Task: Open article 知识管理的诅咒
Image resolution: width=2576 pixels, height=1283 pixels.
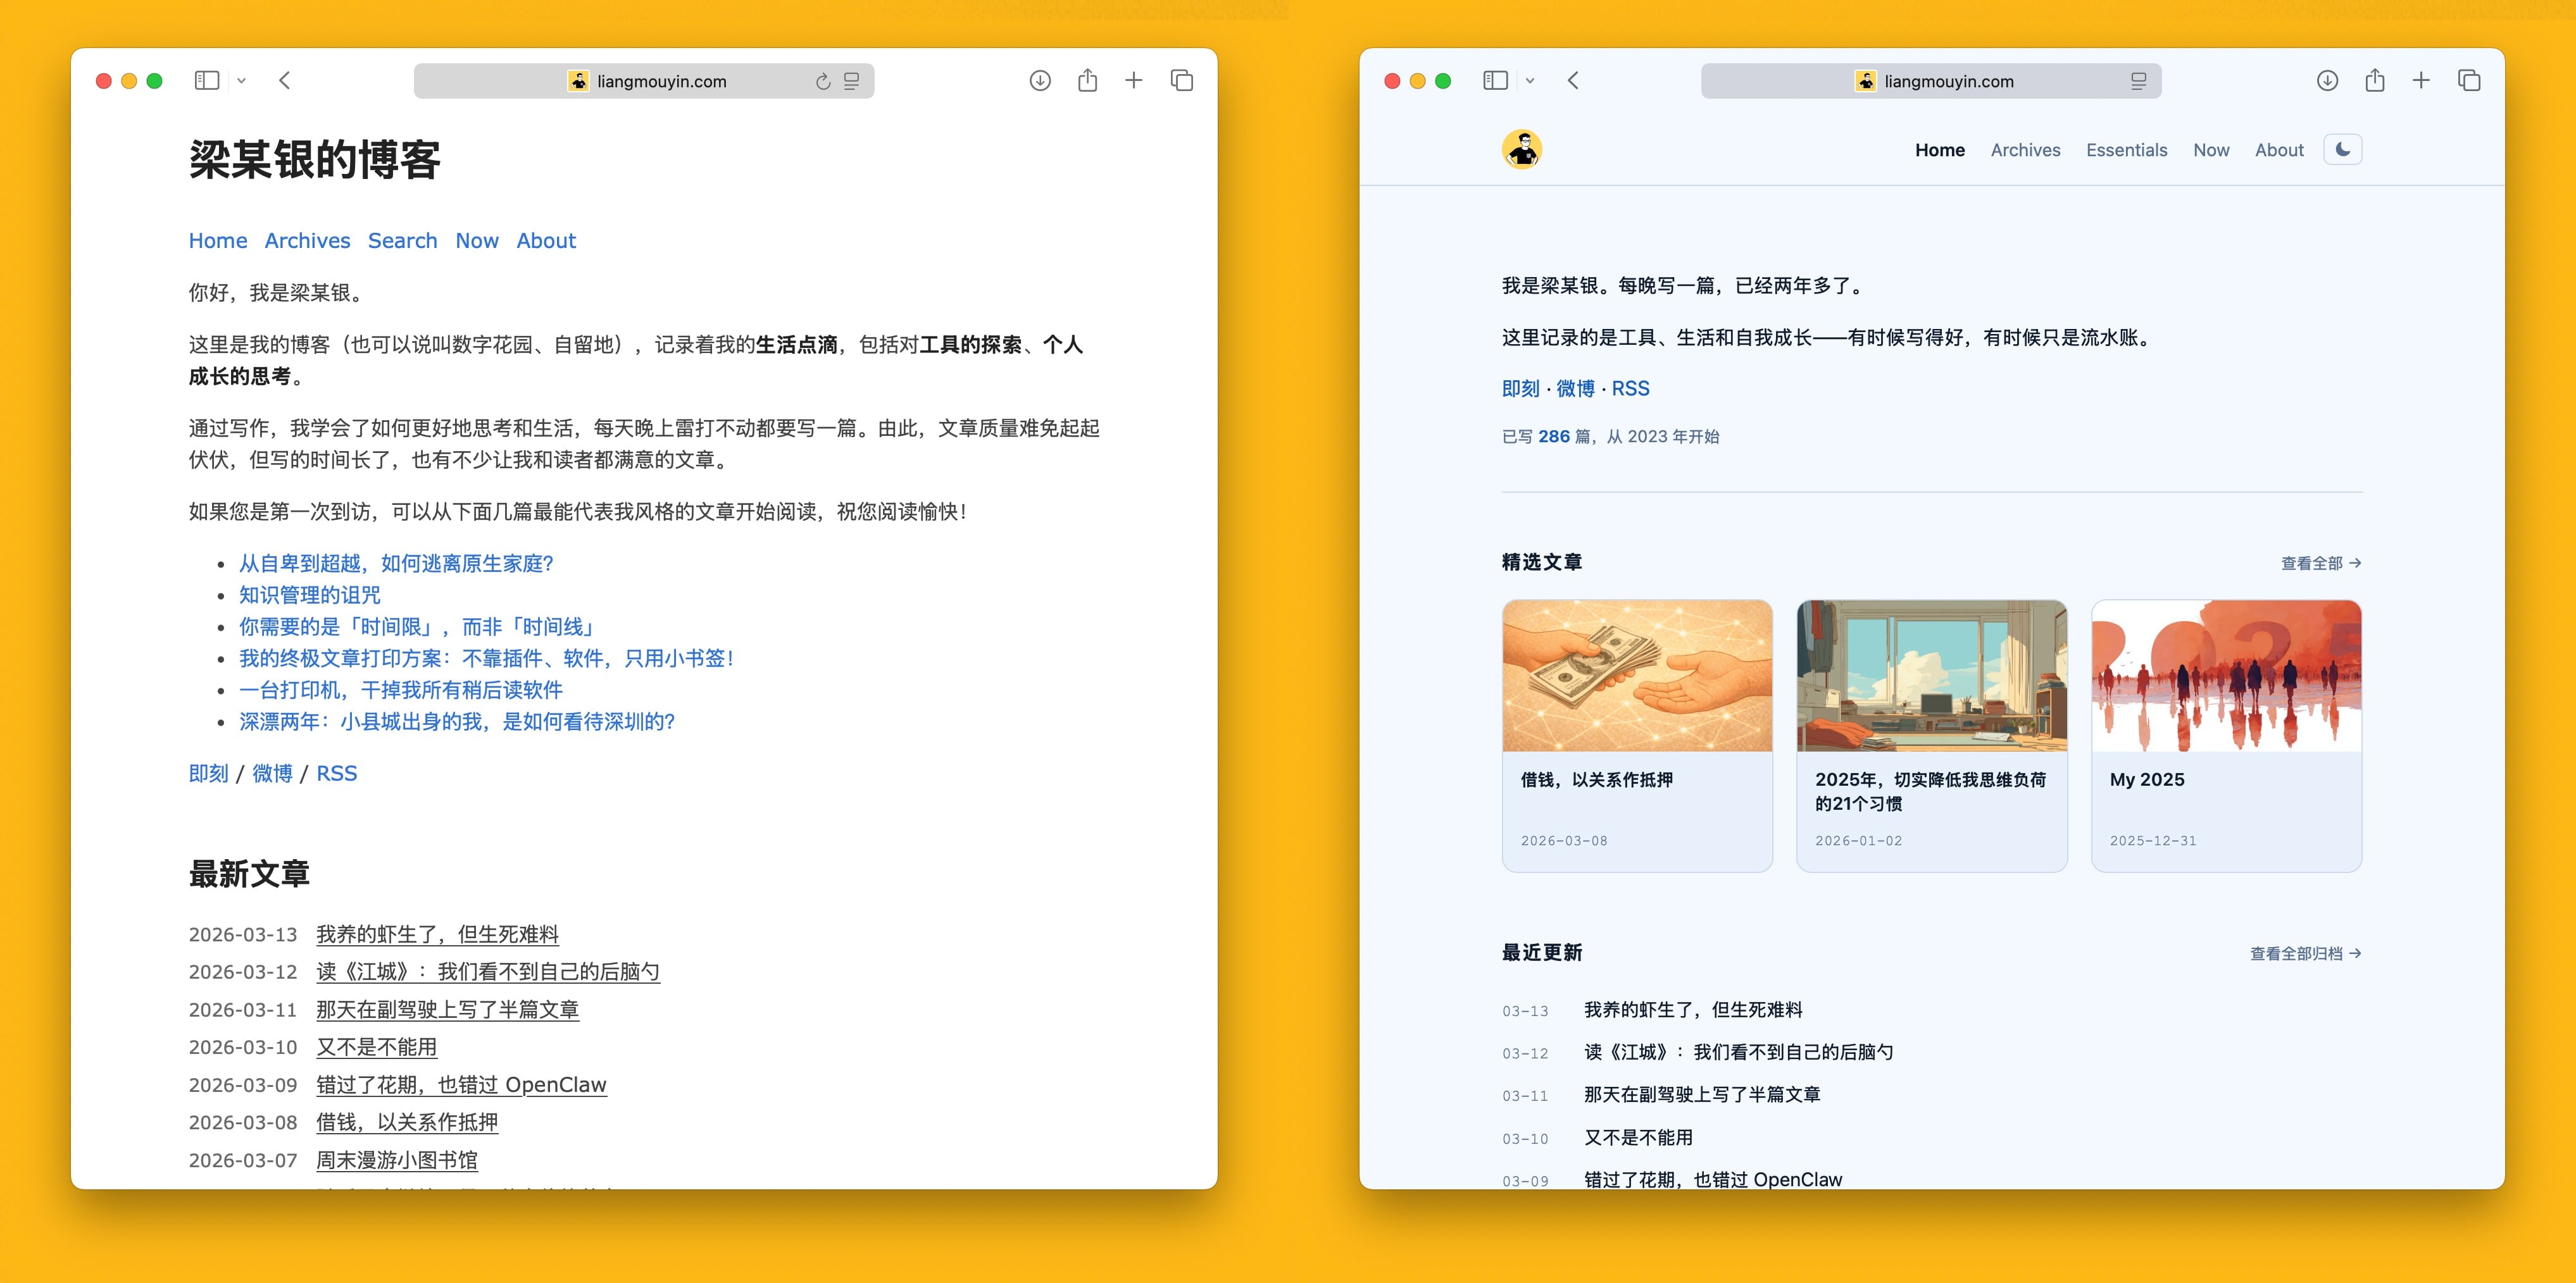Action: [x=310, y=595]
